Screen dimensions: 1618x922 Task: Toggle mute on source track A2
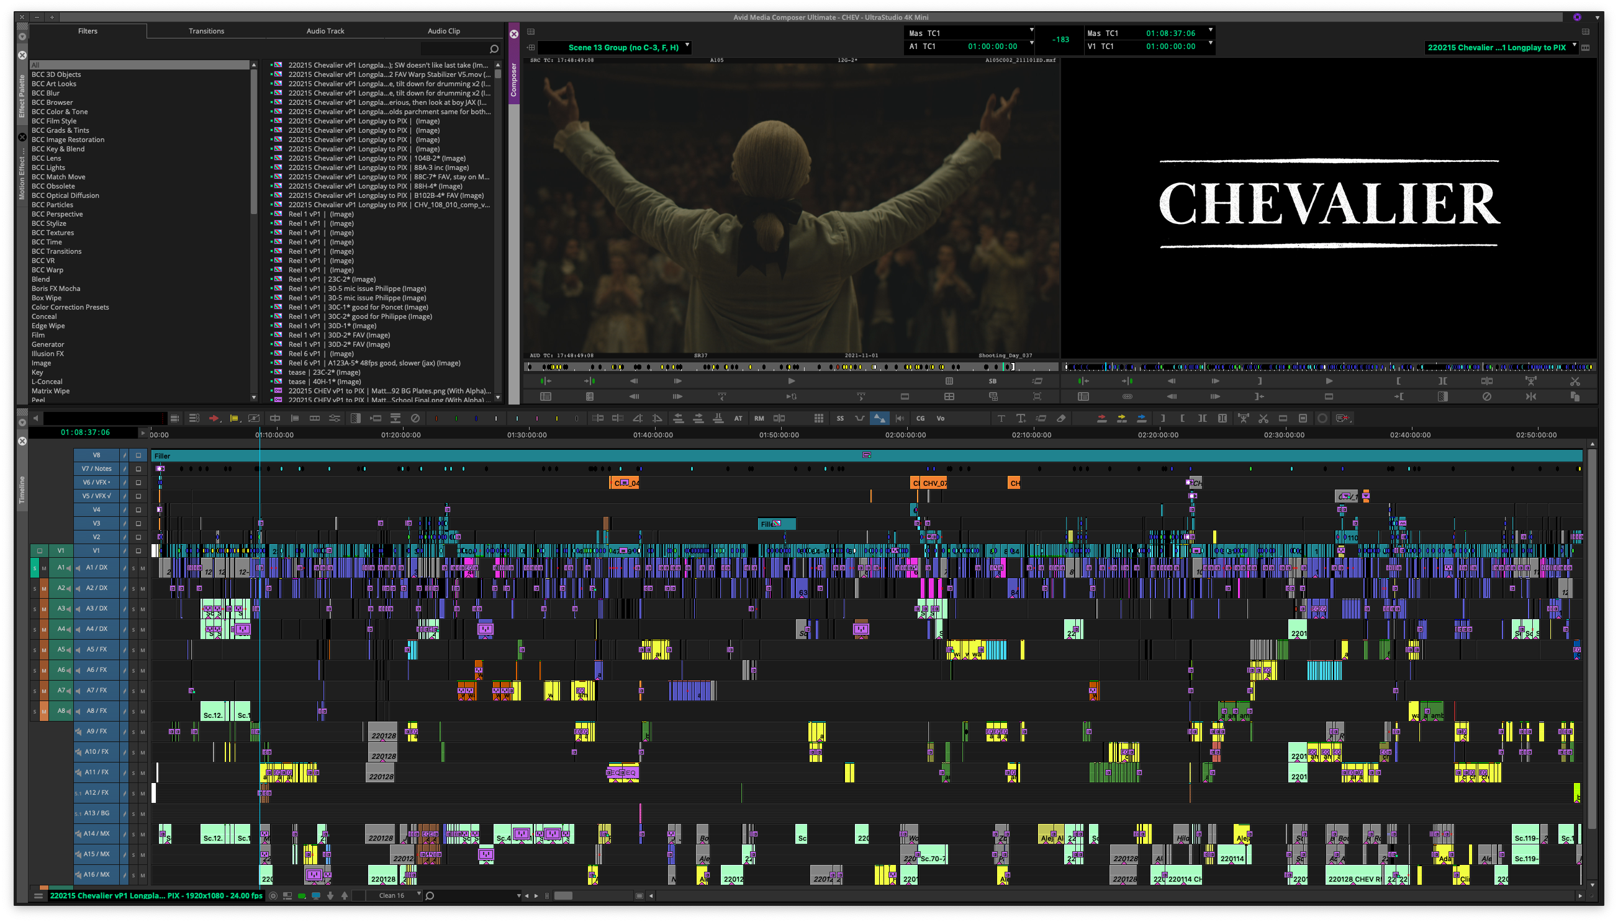[44, 588]
